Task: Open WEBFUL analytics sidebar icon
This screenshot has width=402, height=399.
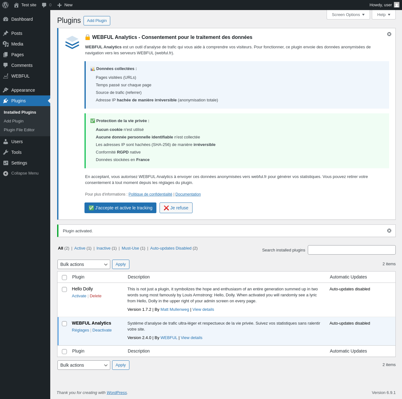Action: coord(6,76)
